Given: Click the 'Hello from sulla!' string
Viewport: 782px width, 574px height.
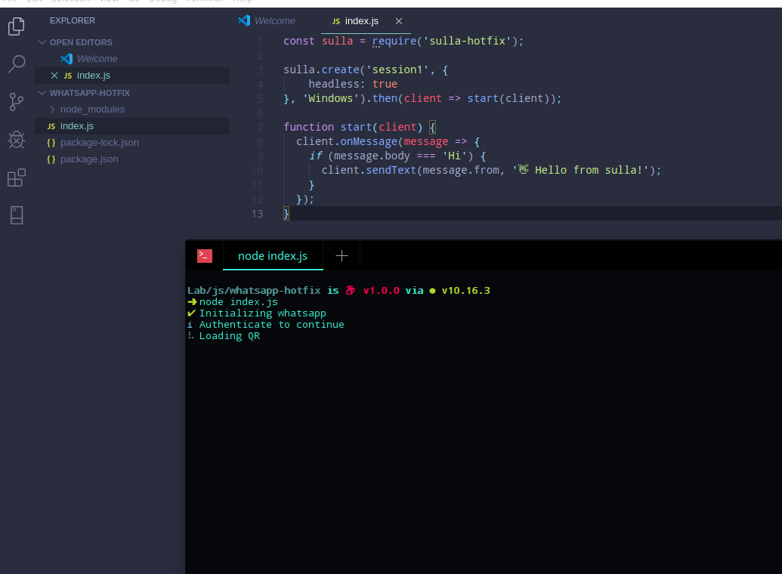Looking at the screenshot, I should 580,170.
